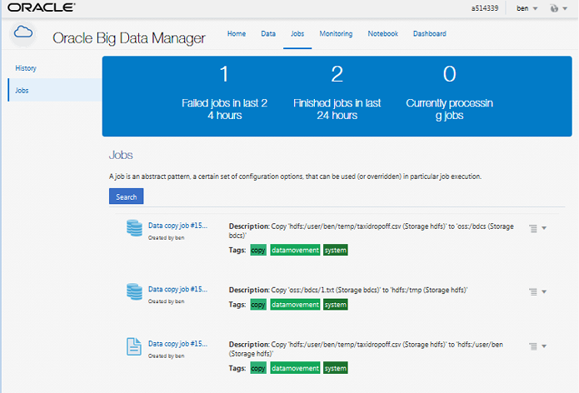Click copy tag on the 1.txt job

click(258, 305)
